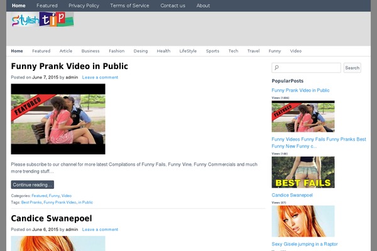This screenshot has width=377, height=251.
Task: Open the Featured category link under the post
Action: coord(40,196)
